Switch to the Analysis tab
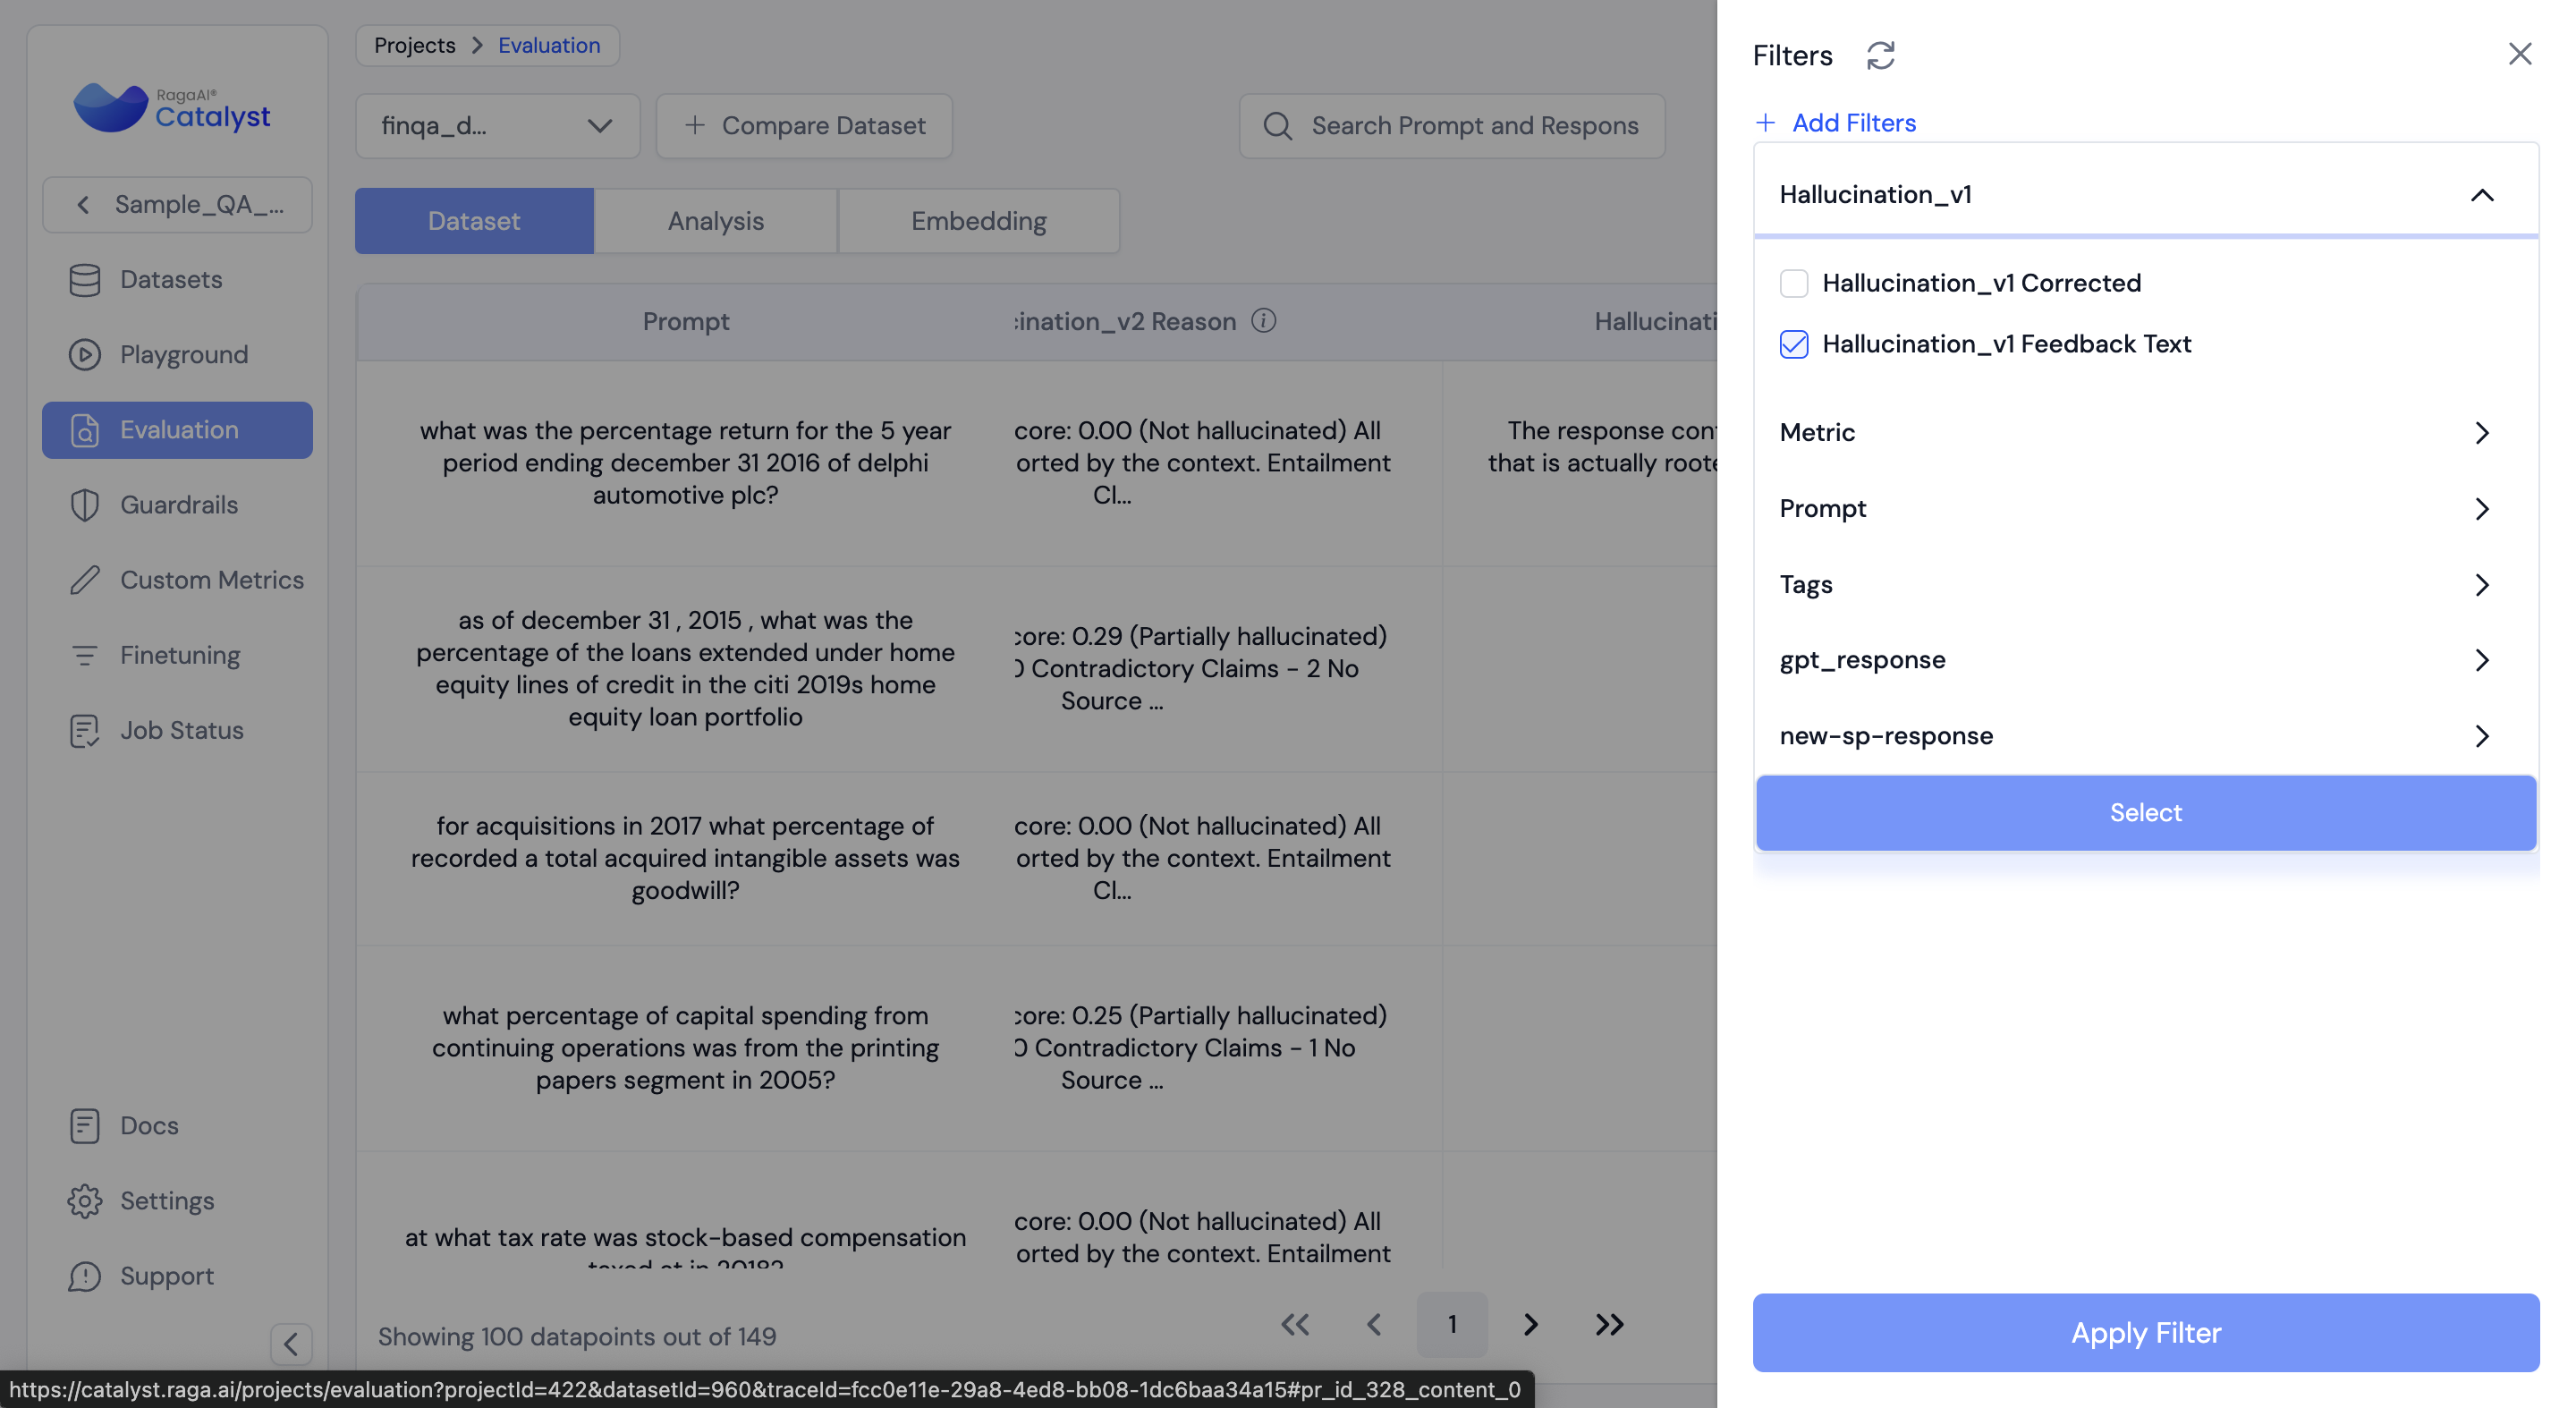The image size is (2576, 1408). (x=715, y=221)
